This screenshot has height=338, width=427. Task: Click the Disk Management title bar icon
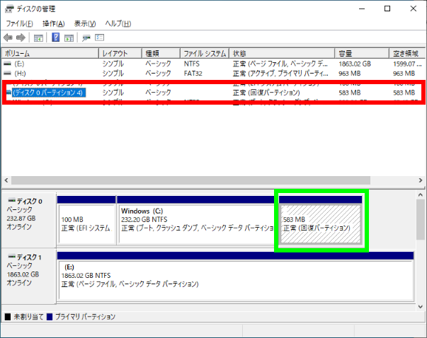[x=9, y=8]
